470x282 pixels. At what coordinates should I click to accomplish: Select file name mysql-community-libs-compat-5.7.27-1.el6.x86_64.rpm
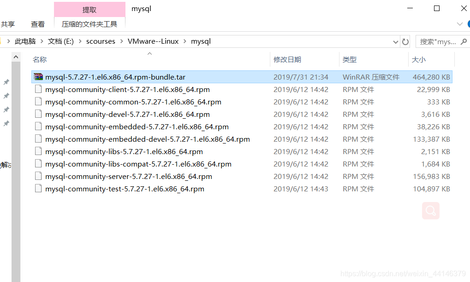138,164
